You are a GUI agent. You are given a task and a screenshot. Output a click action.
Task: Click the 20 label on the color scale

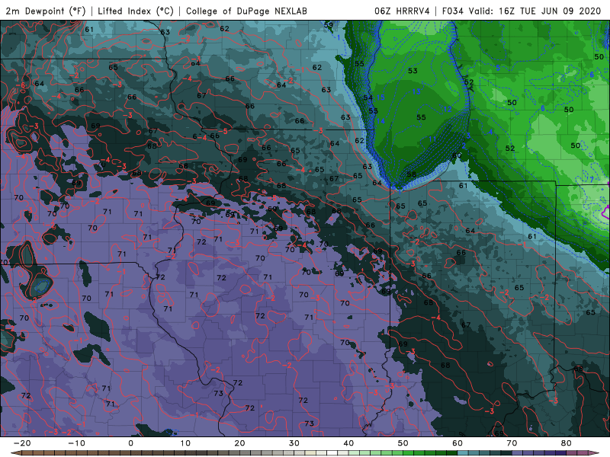(x=239, y=443)
